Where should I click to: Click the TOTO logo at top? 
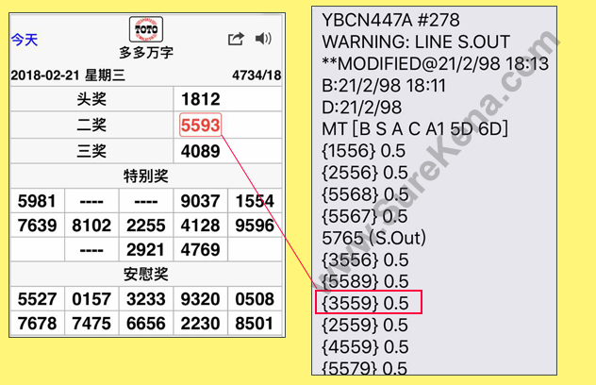coord(146,29)
